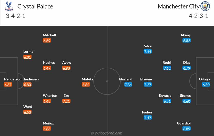214x136 pixels.
Task: Select Haaland on the pitch
Action: point(126,79)
